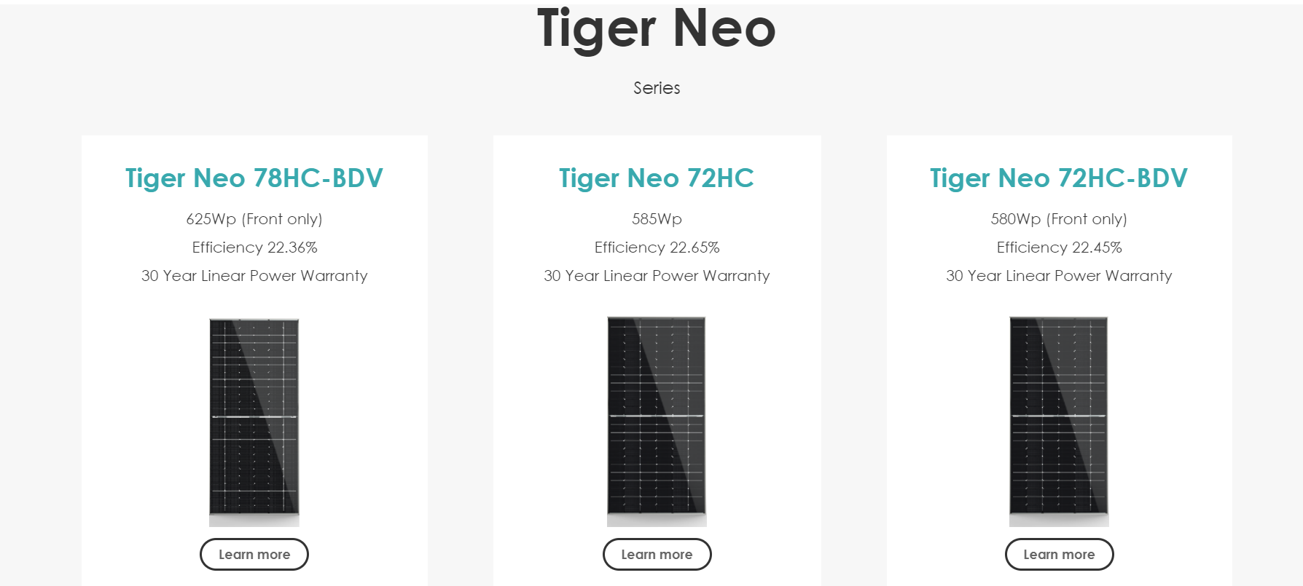The width and height of the screenshot is (1303, 586).
Task: Click the 30 Year Linear Power Warranty on right card
Action: pos(1059,276)
